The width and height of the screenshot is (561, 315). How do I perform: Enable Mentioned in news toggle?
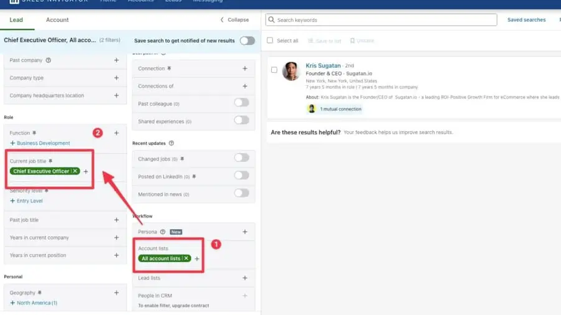point(241,193)
